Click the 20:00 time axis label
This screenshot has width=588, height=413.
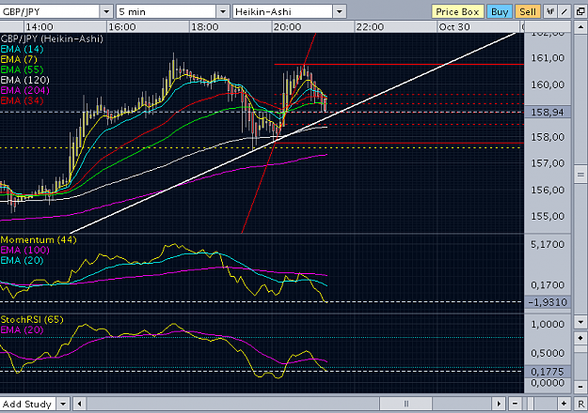point(287,27)
